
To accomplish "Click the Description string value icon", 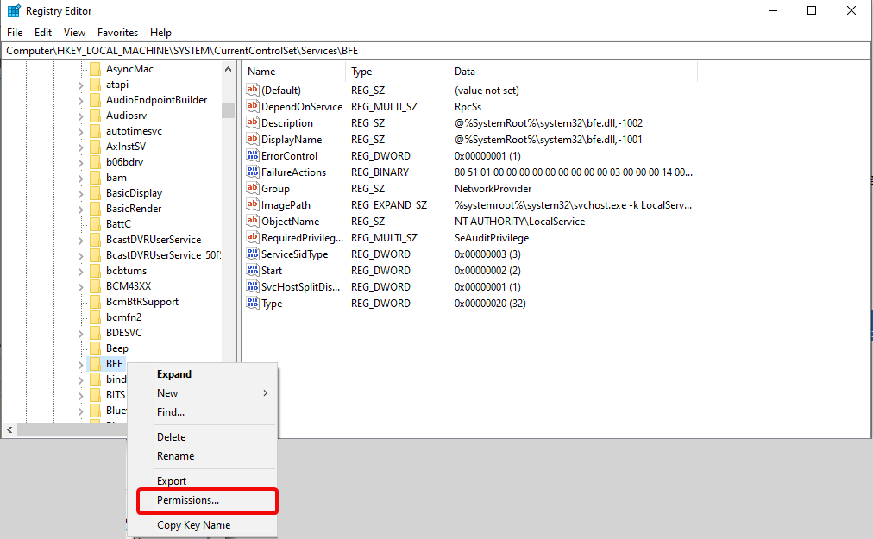I will [253, 122].
